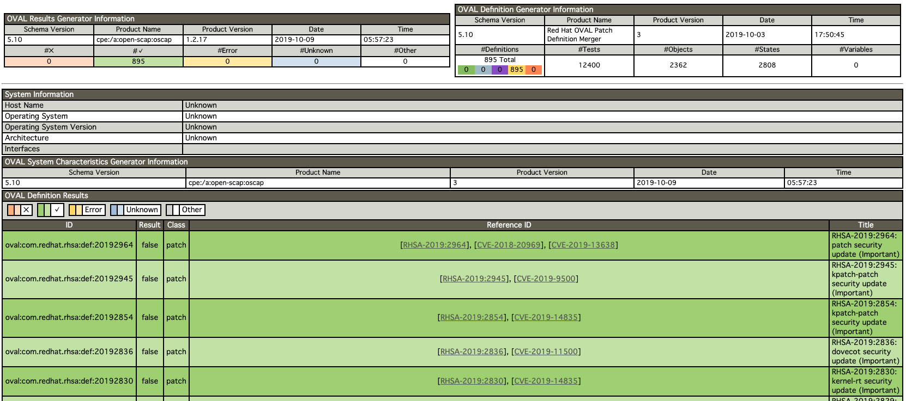The width and height of the screenshot is (906, 401).
Task: Click the time 17:50:45
Action: [829, 34]
